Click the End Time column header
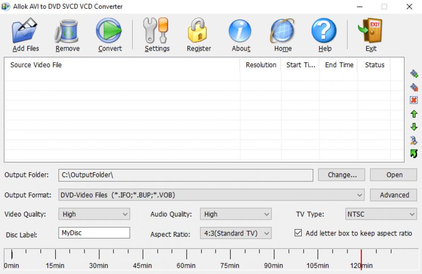This screenshot has height=274, width=422. point(338,65)
